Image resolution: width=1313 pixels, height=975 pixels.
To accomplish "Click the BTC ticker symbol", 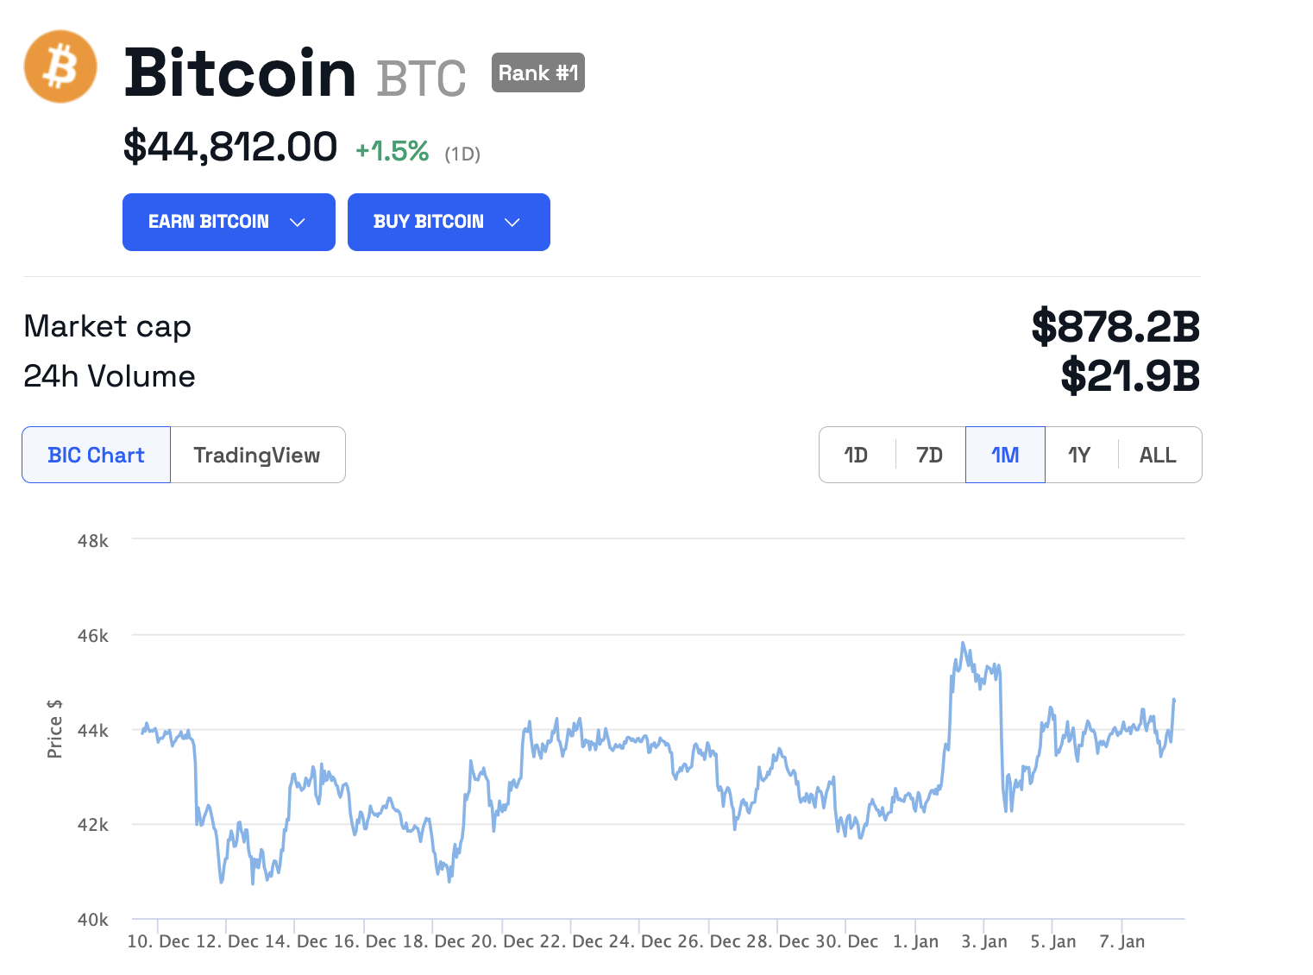I will click(x=421, y=78).
